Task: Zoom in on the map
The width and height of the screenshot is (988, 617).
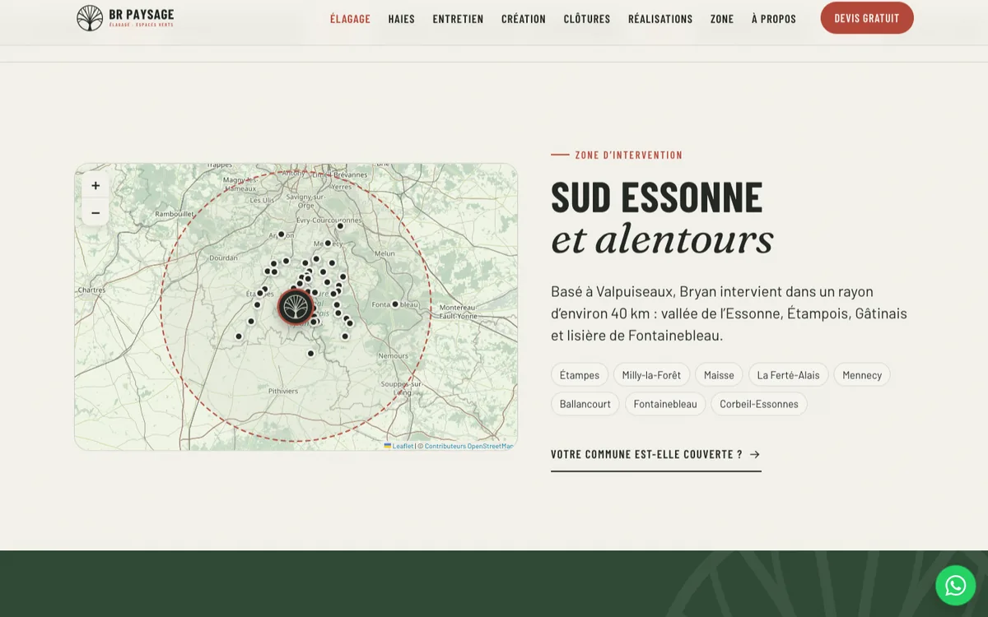Action: pyautogui.click(x=96, y=186)
